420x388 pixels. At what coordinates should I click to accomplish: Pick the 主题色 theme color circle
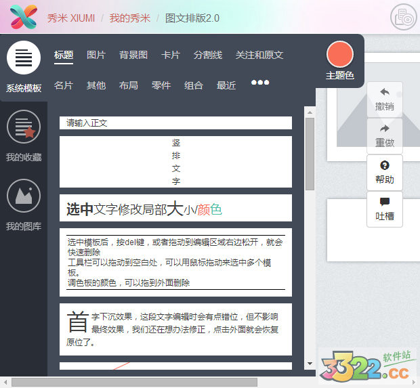tap(340, 54)
